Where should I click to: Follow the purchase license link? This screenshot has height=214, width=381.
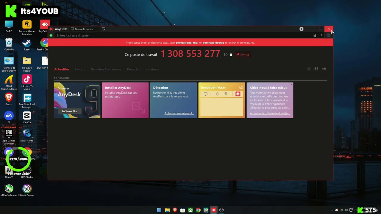coord(213,43)
